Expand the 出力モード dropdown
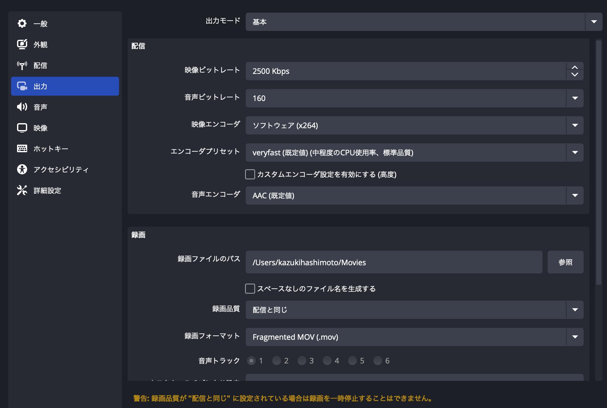The image size is (607, 408). coord(424,22)
